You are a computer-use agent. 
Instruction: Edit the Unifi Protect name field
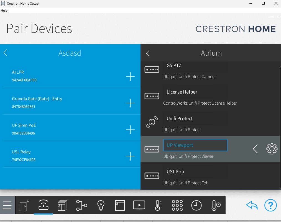(x=195, y=118)
